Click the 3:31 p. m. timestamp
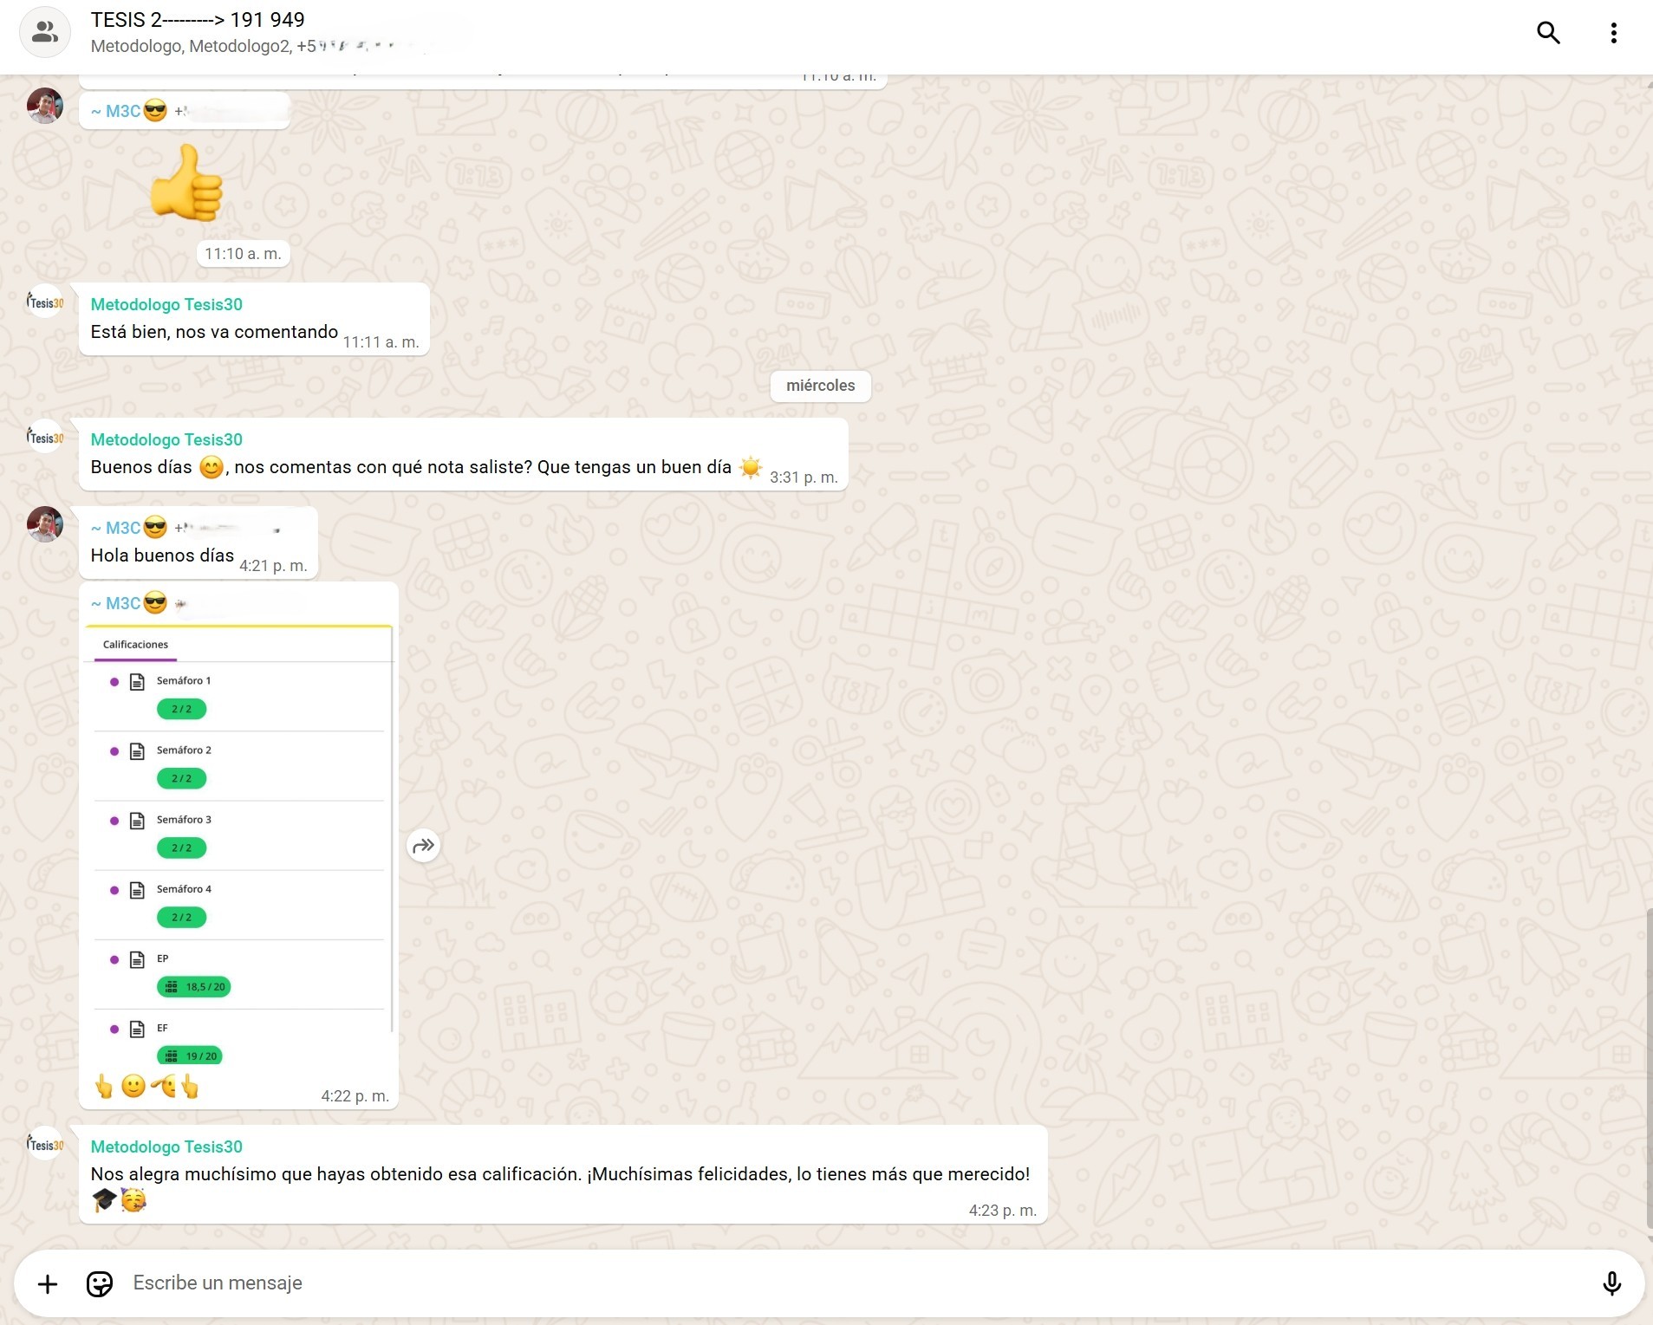Viewport: 1653px width, 1325px height. point(804,477)
